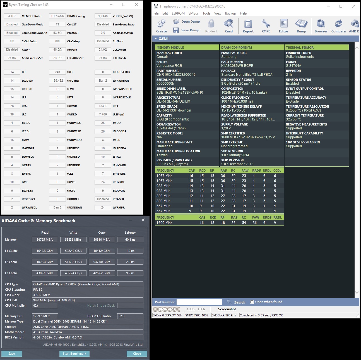Click the Protect padlock icon
Screen dimensions: 361x360
pos(211,26)
